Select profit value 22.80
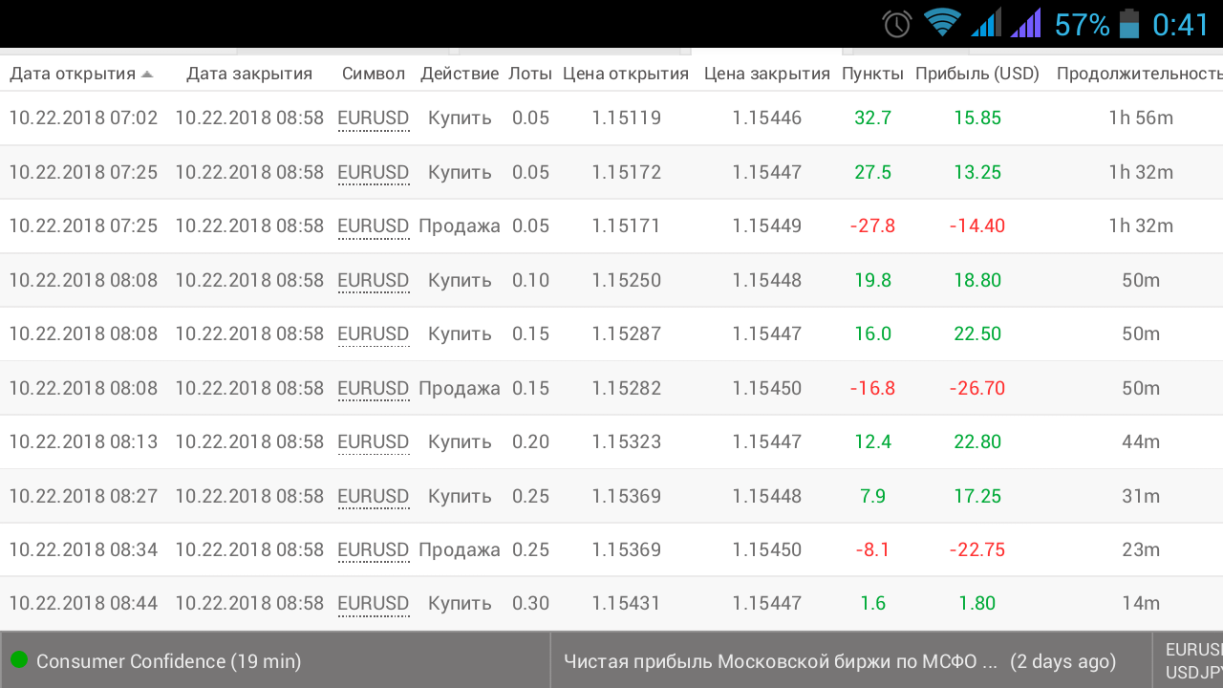The image size is (1223, 688). coord(977,442)
